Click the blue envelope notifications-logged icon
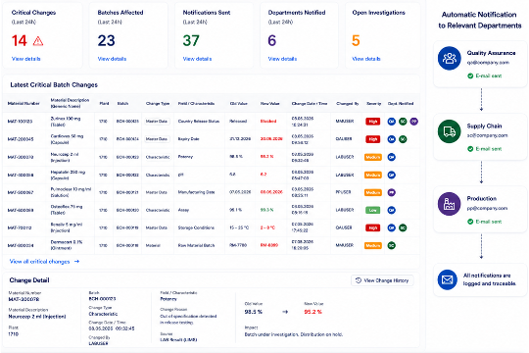Viewport: 529px width, 353px height. pos(448,279)
